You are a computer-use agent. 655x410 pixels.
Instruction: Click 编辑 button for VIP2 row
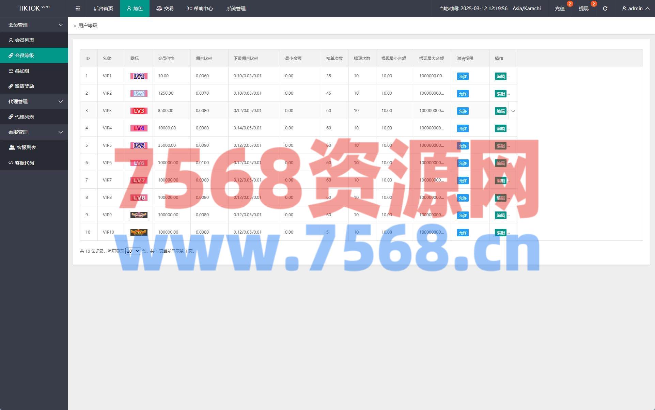pyautogui.click(x=500, y=94)
